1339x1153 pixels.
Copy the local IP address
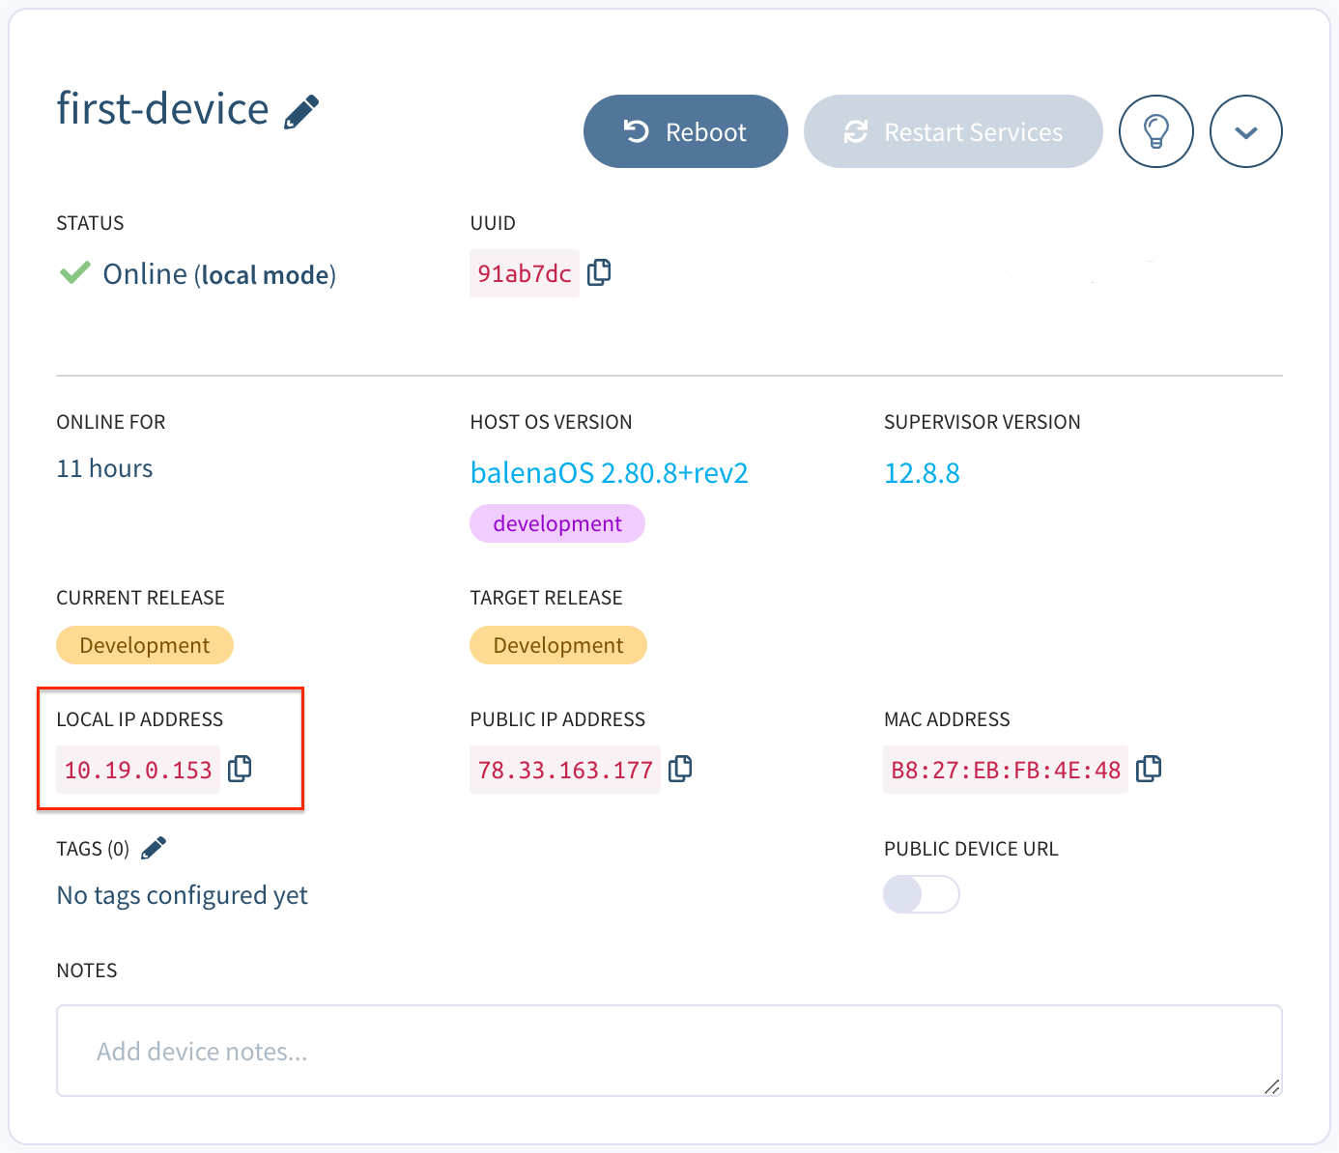pyautogui.click(x=239, y=769)
